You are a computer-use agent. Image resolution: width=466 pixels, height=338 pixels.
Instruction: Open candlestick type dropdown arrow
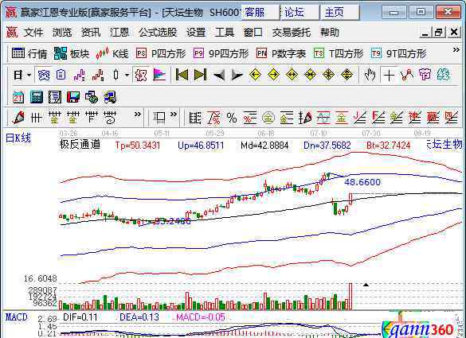click(x=127, y=75)
